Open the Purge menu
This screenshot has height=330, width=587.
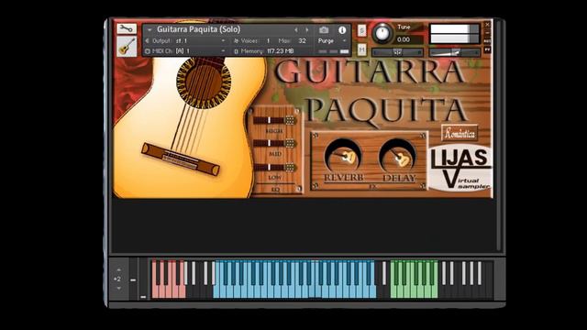(332, 40)
